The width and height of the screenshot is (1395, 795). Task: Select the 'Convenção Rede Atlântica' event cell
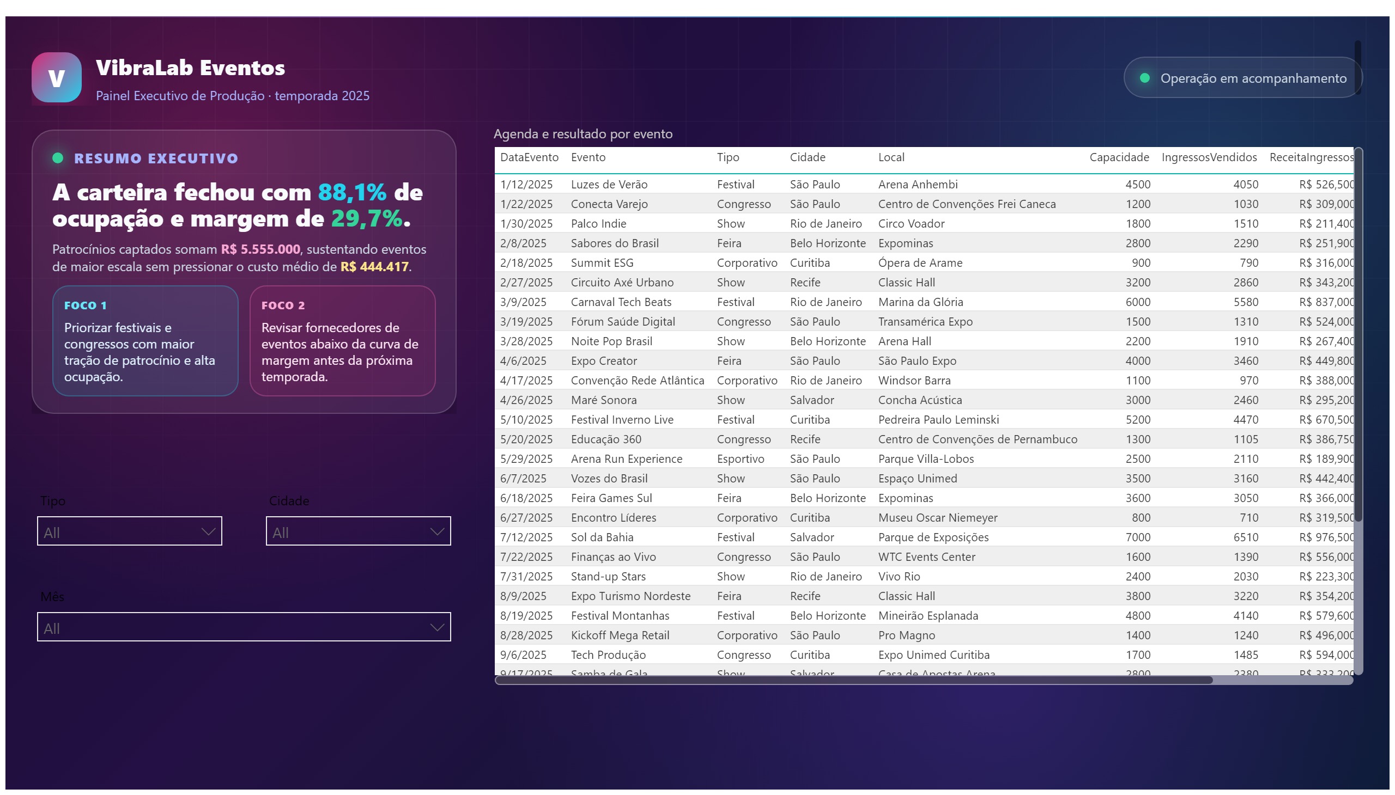click(x=637, y=381)
